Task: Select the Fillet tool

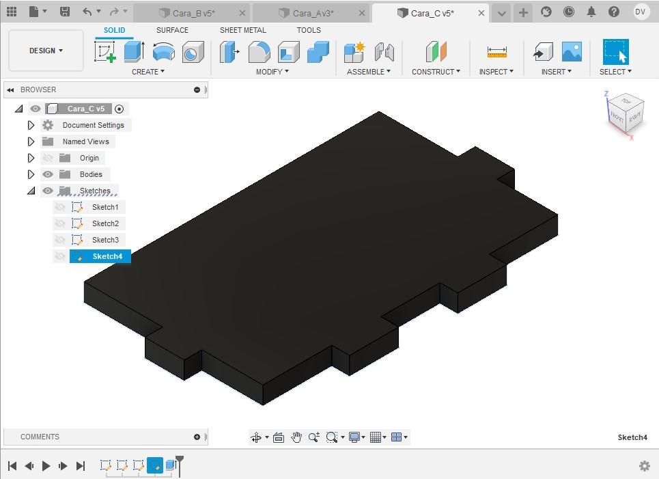Action: pyautogui.click(x=260, y=52)
